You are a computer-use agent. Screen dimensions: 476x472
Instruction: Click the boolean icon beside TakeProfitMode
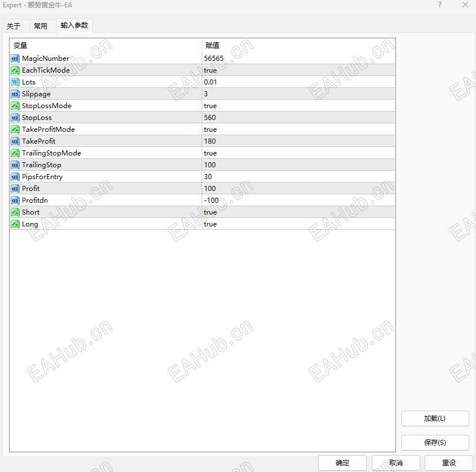tap(15, 130)
